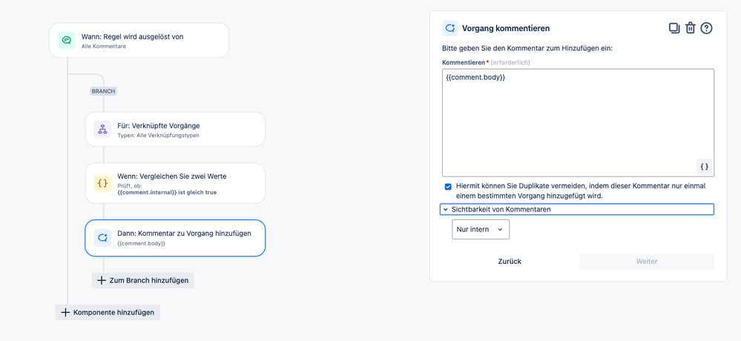Viewport: 741px width, 341px height.
Task: Click the blue add comment action icon
Action: [x=102, y=238]
